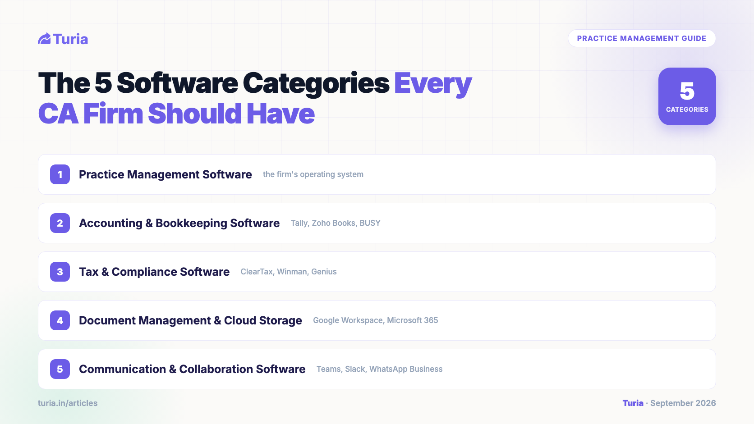Click "Google Workspace, Microsoft 365" text
This screenshot has height=424, width=754.
click(x=376, y=320)
